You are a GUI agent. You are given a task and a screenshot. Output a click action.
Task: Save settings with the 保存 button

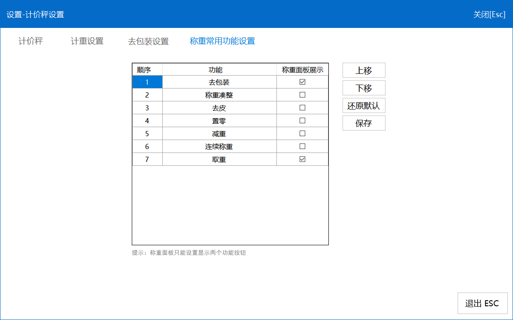(x=364, y=123)
